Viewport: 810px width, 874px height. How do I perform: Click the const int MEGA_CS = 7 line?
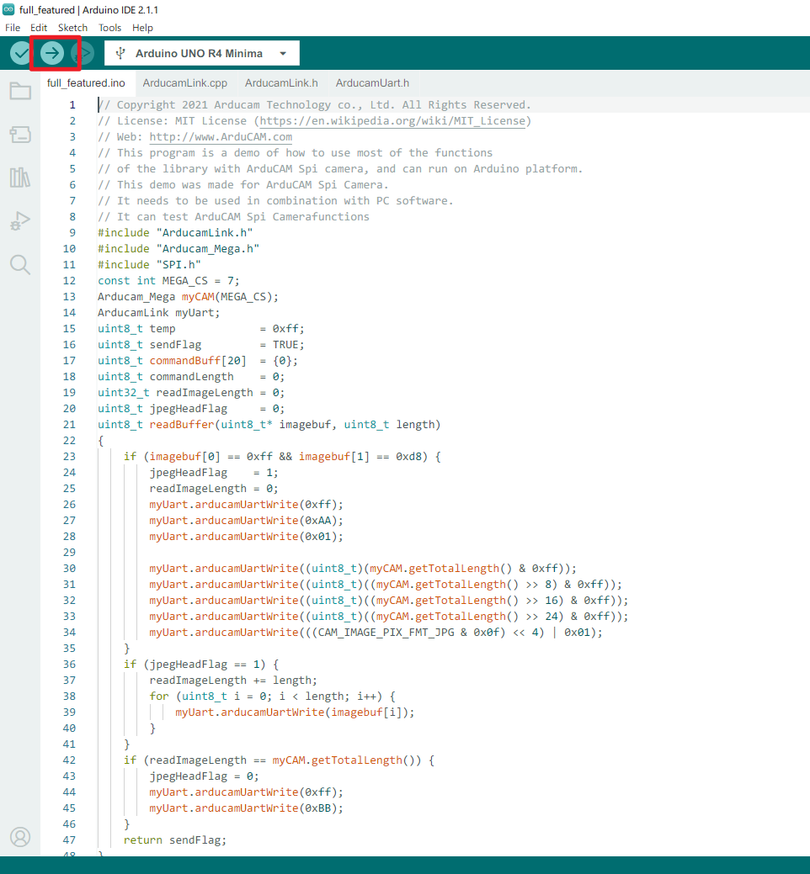[168, 281]
